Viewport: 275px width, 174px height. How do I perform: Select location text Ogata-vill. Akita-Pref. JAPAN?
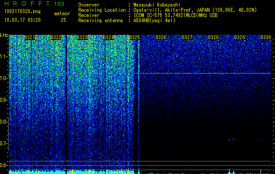[171, 10]
